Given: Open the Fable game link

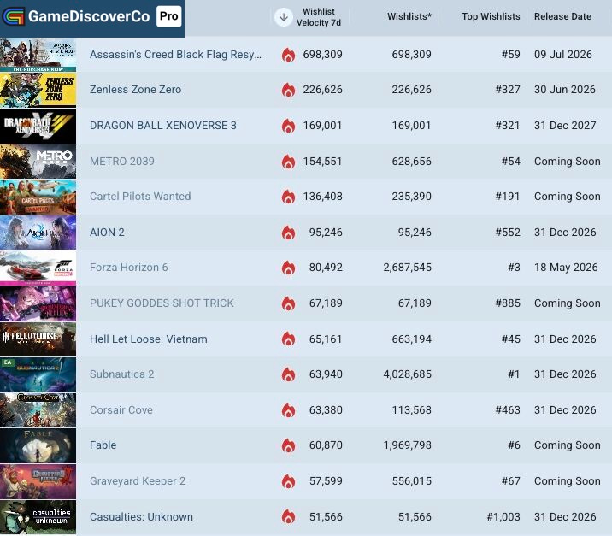Looking at the screenshot, I should click(103, 445).
